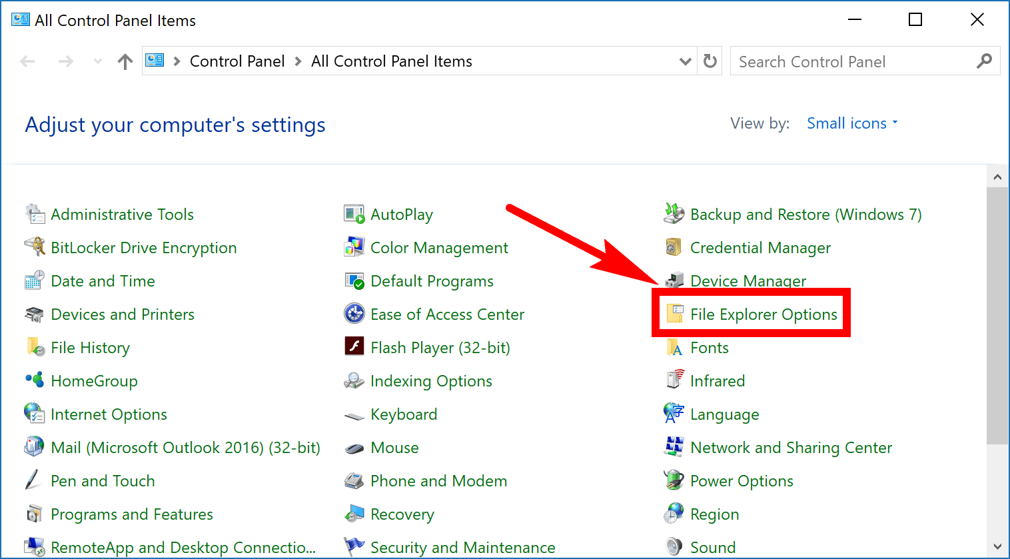Open Device Manager via its icon
This screenshot has height=559, width=1010.
674,280
